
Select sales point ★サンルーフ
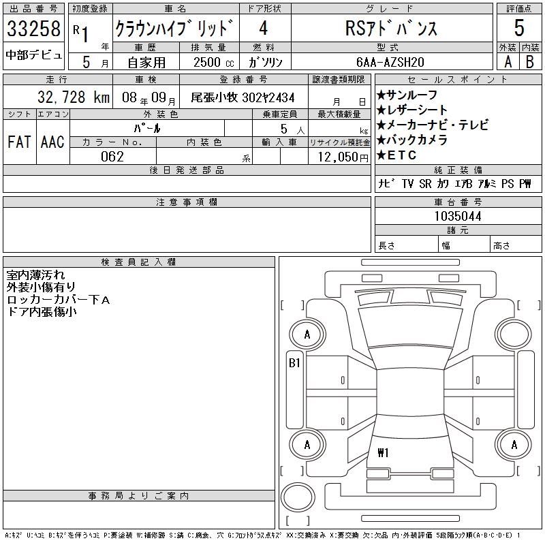(x=407, y=95)
